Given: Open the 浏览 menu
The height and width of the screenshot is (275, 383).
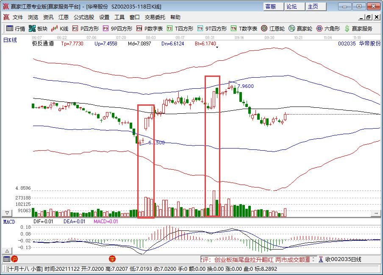Looking at the screenshot, I should (x=33, y=17).
